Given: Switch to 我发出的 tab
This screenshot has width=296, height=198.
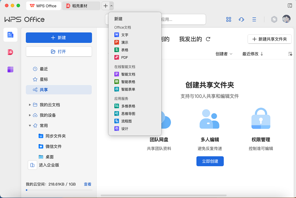Looking at the screenshot, I should click(191, 39).
